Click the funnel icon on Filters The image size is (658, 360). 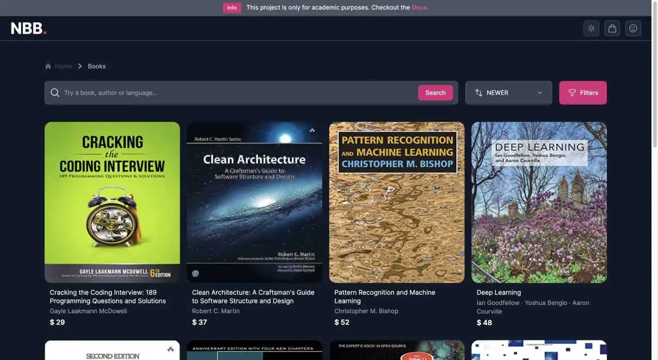click(x=572, y=93)
